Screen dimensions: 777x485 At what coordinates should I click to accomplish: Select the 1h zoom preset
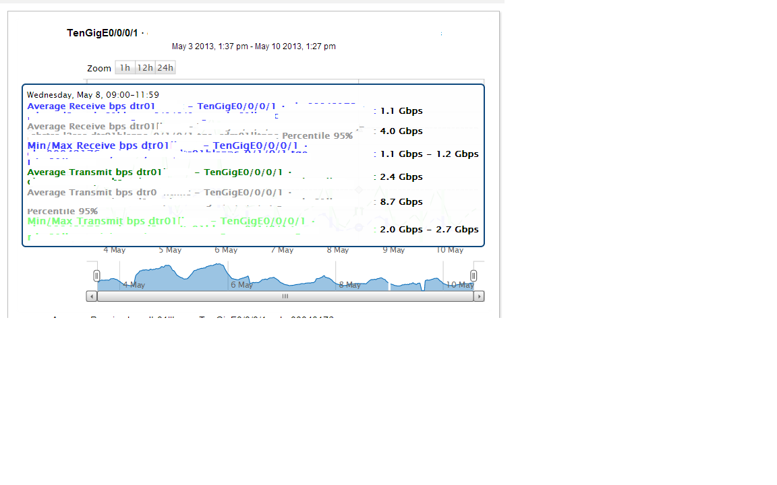[124, 67]
